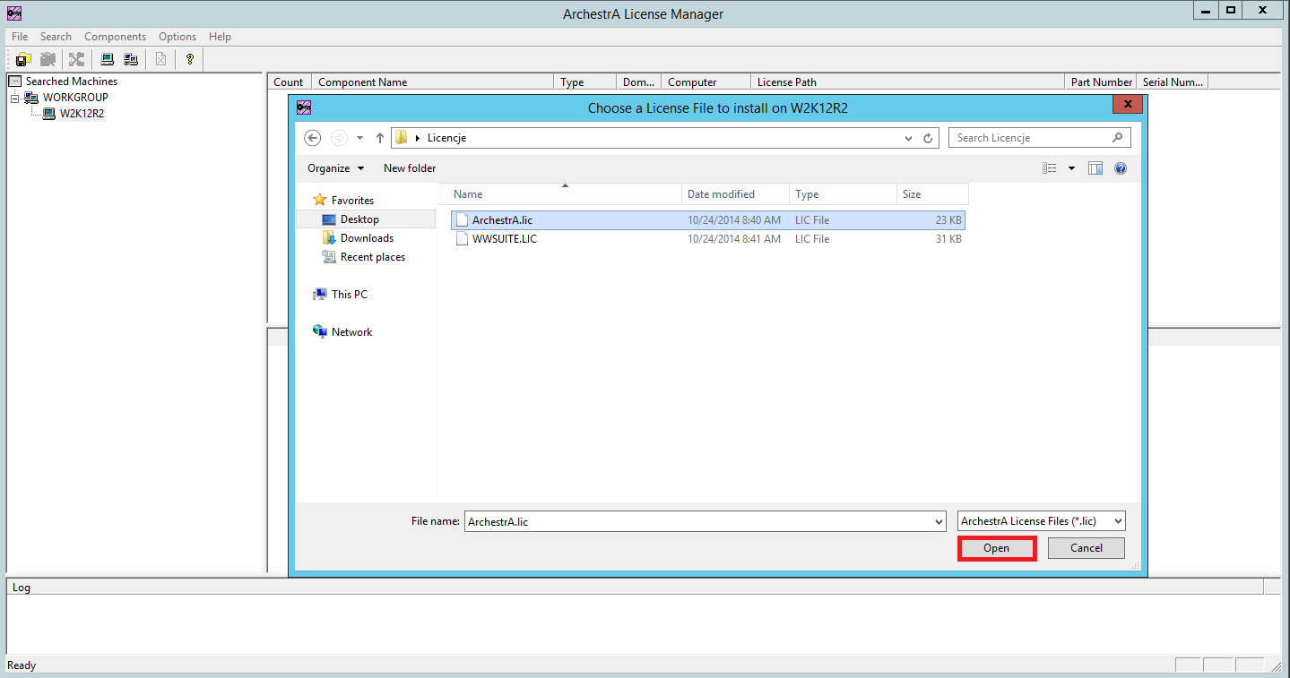Open the File menu
1290x678 pixels.
20,37
